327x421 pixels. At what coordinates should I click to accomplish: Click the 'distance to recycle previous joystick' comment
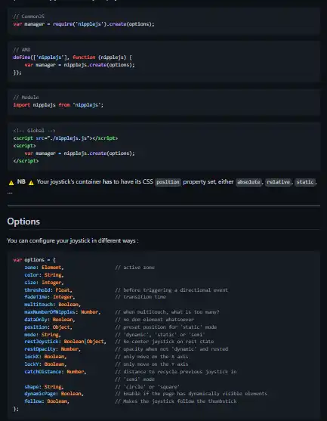click(176, 371)
